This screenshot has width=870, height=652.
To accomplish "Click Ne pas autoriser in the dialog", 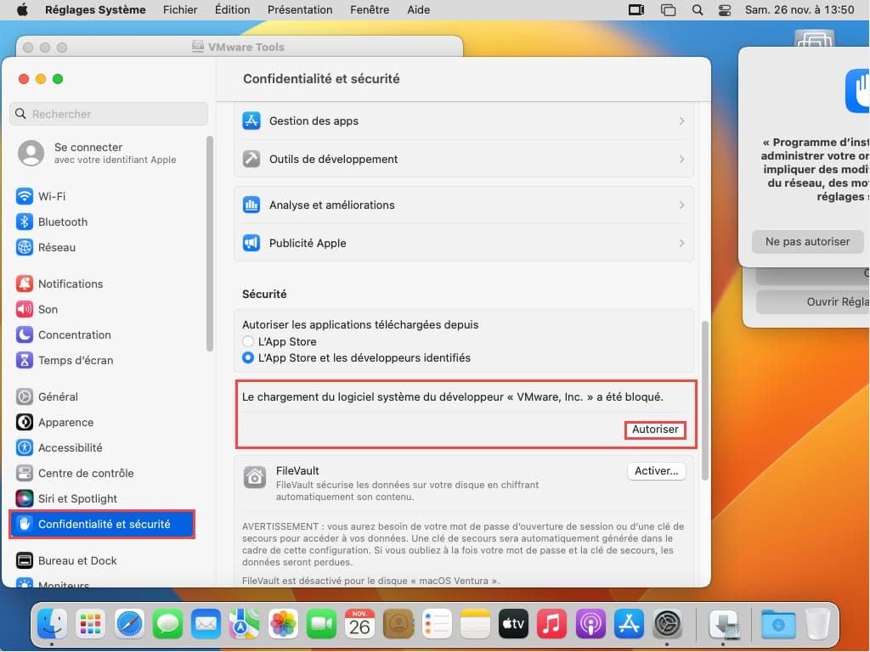I will pyautogui.click(x=807, y=242).
